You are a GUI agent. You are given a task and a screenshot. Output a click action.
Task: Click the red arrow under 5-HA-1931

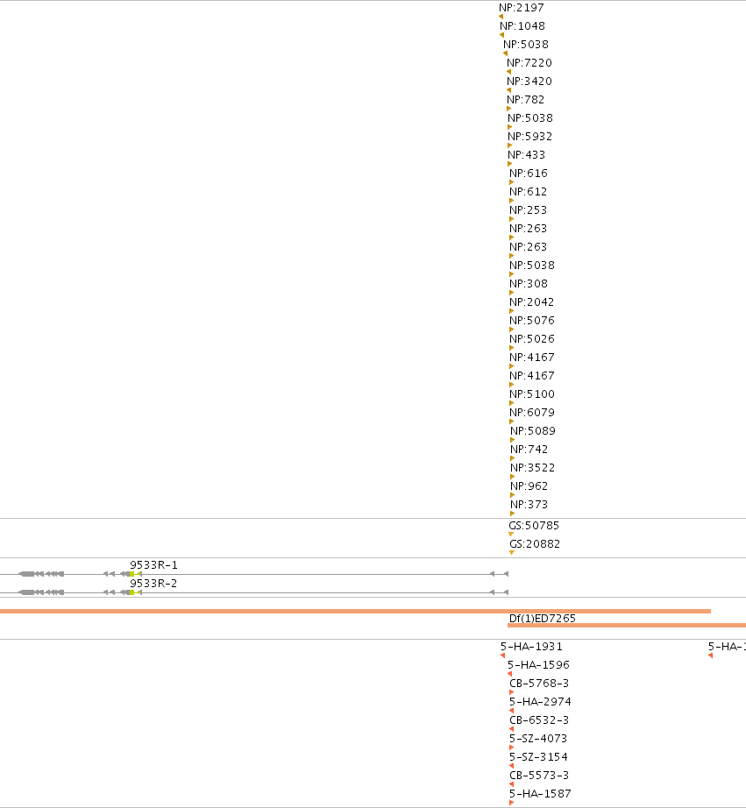click(x=502, y=656)
